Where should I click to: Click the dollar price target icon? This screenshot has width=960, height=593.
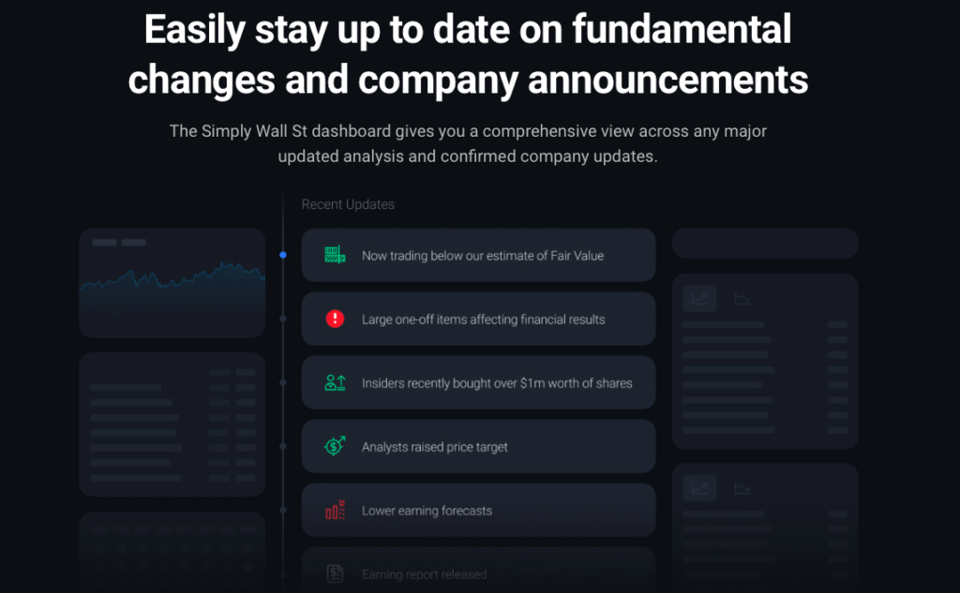[x=334, y=445]
